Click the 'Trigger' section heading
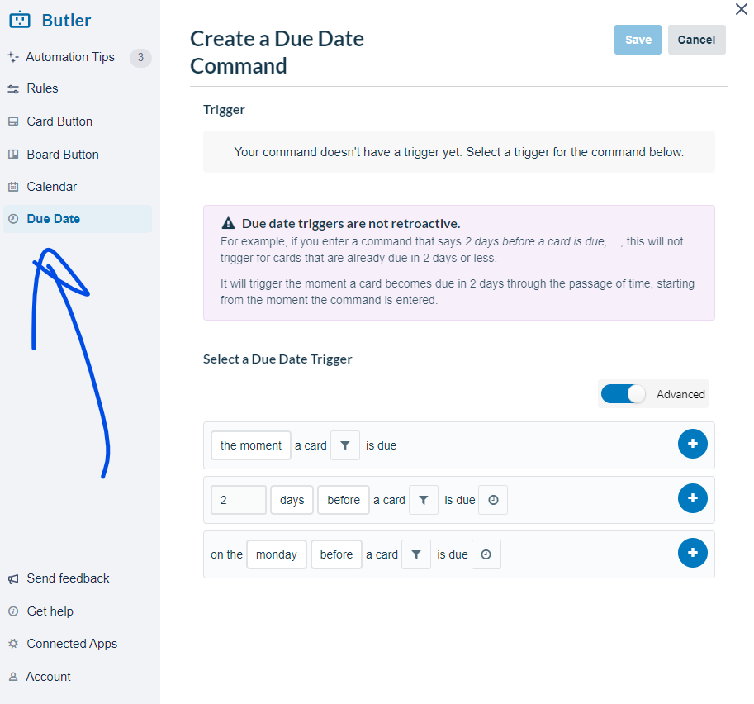754x704 pixels. (224, 110)
